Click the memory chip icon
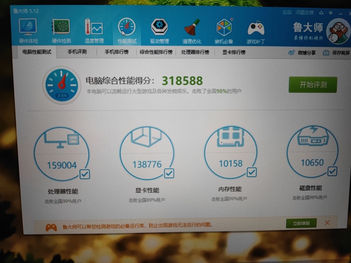This screenshot has height=263, width=351. pyautogui.click(x=230, y=136)
